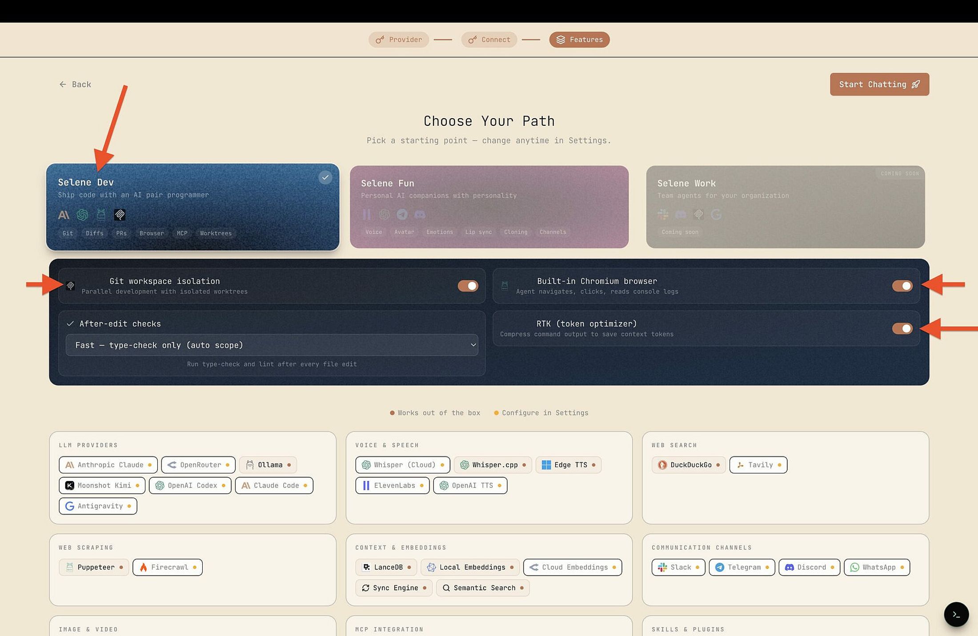
Task: Toggle Built-in Chromium browser switch
Action: click(x=902, y=286)
